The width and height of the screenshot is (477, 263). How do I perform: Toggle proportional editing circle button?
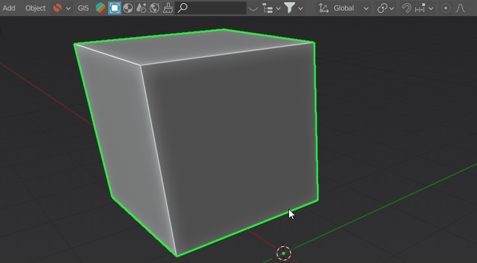(445, 8)
